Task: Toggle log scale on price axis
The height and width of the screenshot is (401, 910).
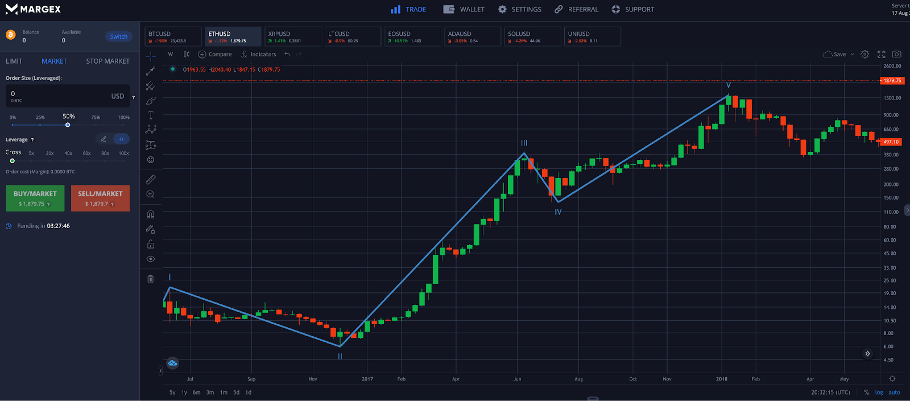Action: click(x=879, y=392)
